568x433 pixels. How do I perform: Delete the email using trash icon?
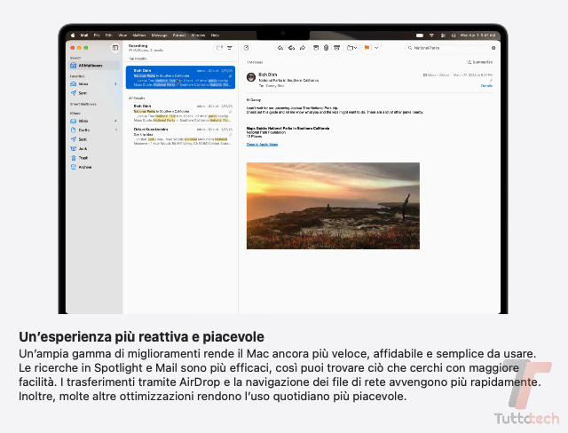pyautogui.click(x=326, y=48)
